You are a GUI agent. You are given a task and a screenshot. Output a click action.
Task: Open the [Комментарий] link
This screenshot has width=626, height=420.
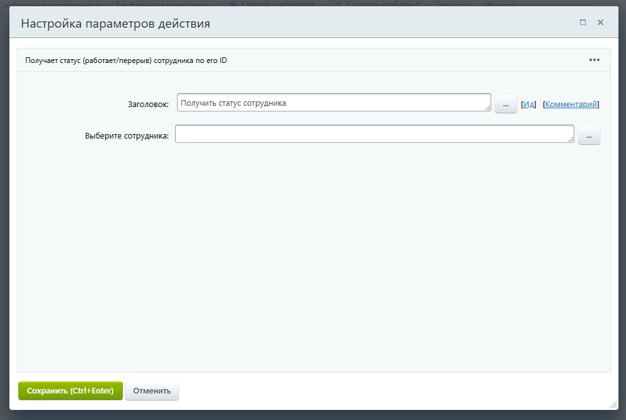point(571,104)
